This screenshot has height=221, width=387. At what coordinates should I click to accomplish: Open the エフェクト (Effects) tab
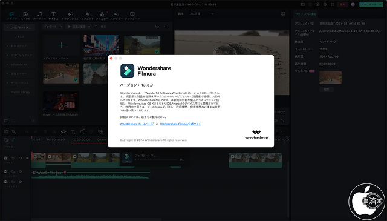pos(87,16)
